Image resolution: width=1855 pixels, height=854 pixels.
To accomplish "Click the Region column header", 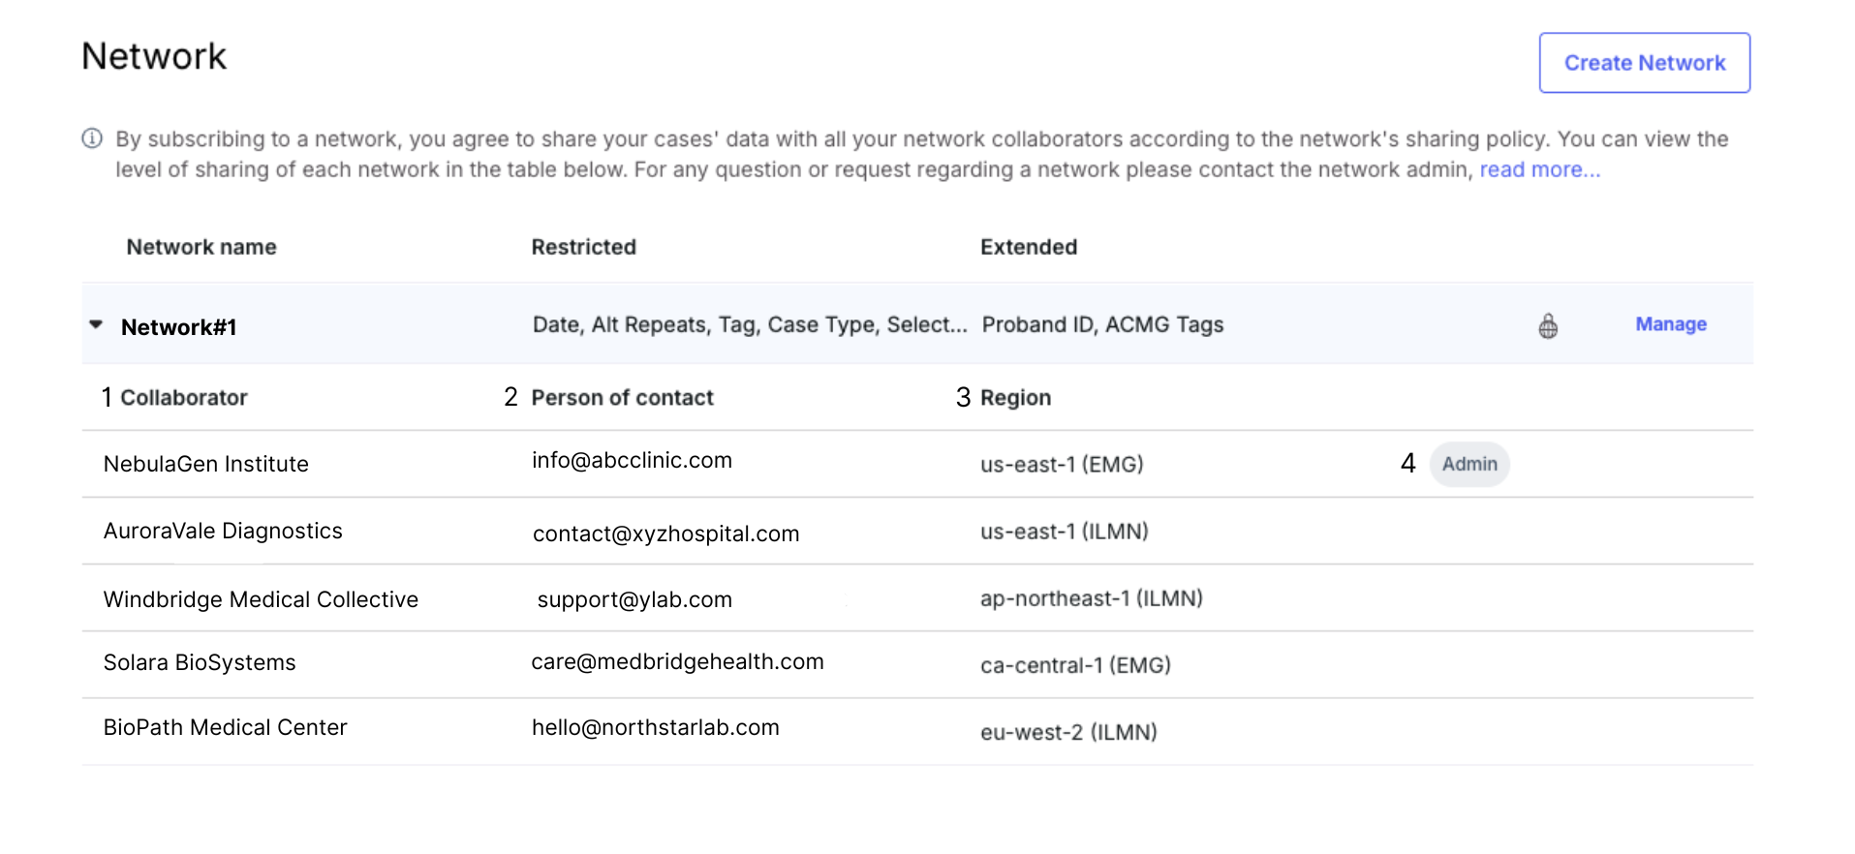I will pyautogui.click(x=1015, y=398).
